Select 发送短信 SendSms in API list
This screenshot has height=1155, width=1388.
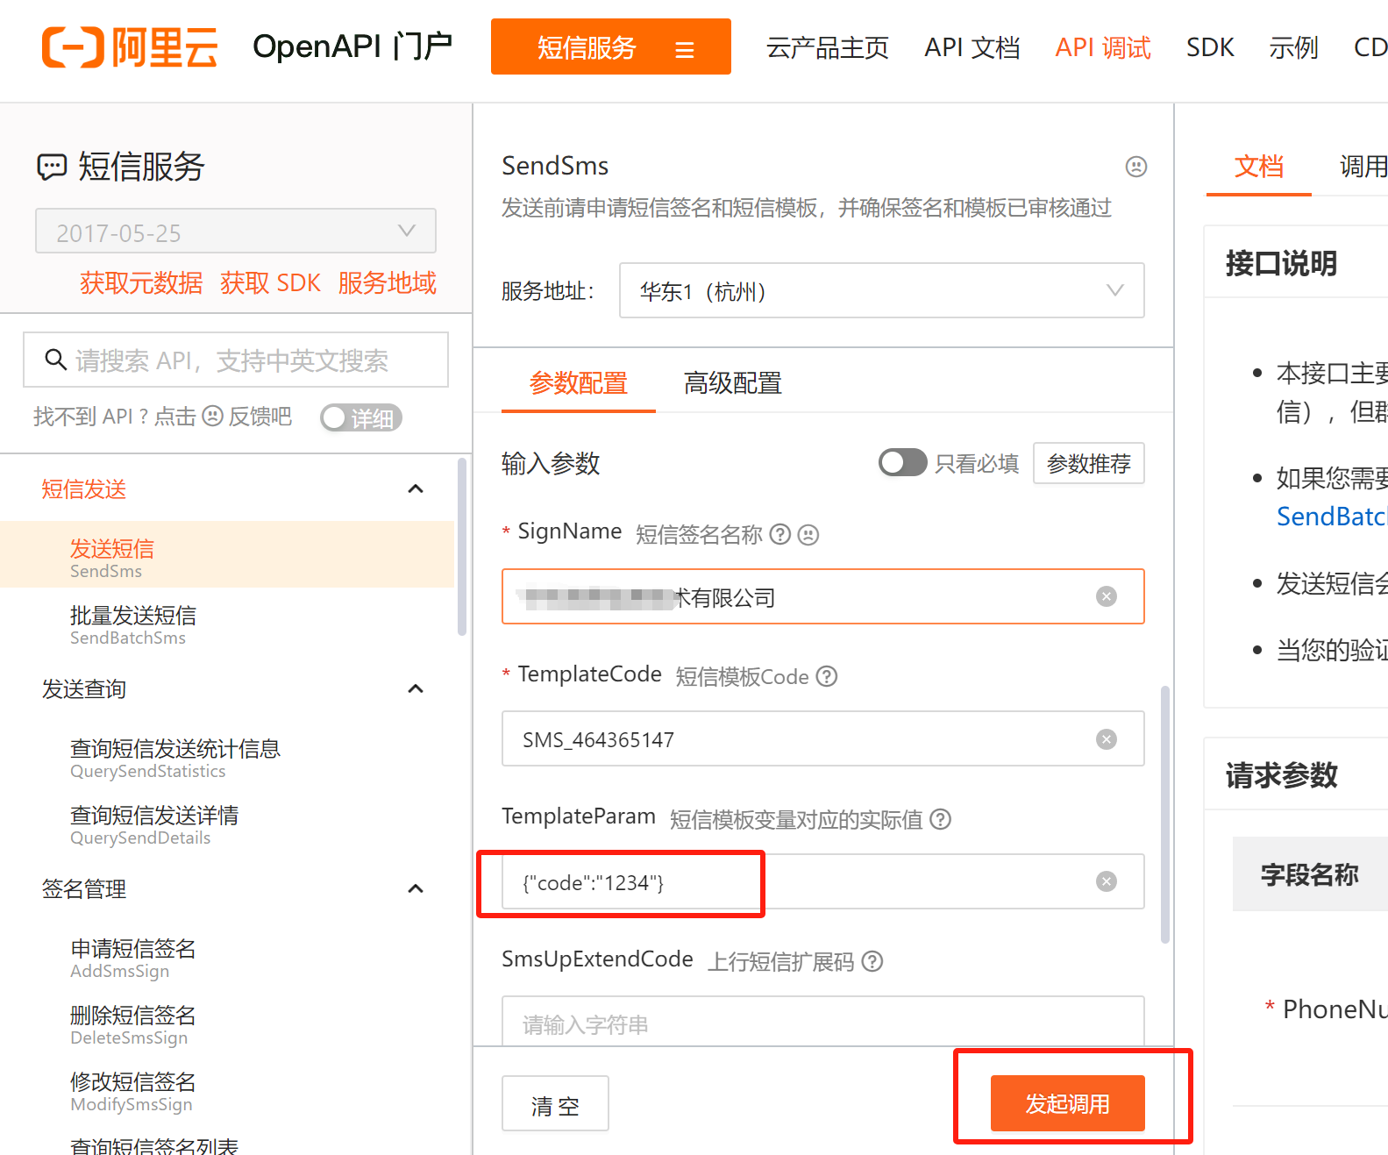(227, 554)
